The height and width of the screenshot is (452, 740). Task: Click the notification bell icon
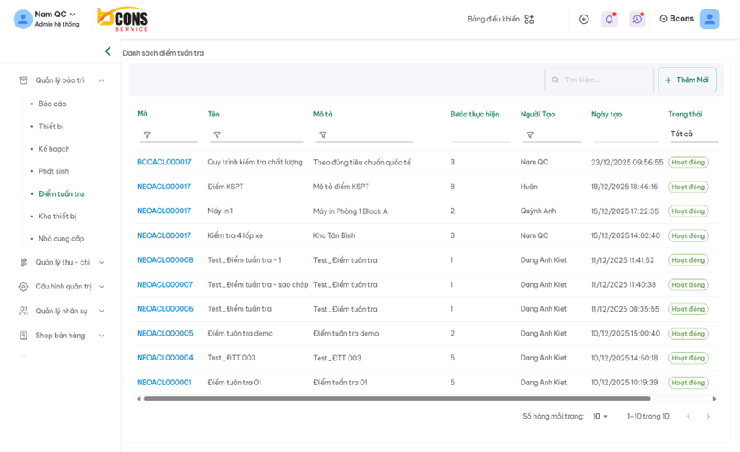coord(609,19)
